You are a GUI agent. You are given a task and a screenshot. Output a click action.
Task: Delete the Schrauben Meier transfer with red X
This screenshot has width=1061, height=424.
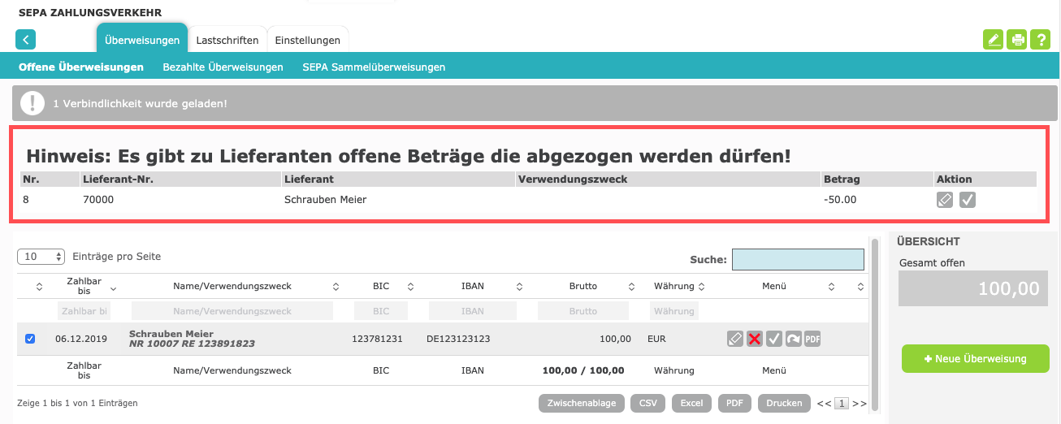pyautogui.click(x=755, y=339)
